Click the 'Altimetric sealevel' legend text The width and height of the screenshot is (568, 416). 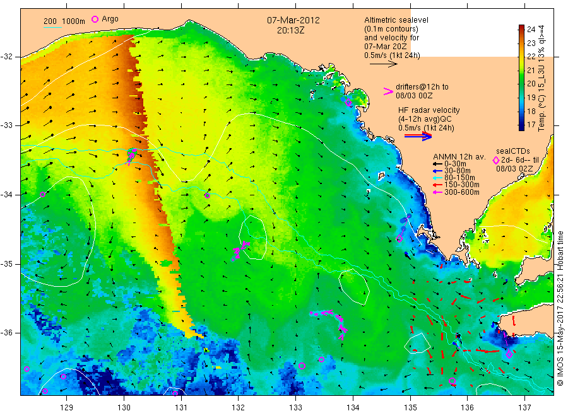point(396,20)
